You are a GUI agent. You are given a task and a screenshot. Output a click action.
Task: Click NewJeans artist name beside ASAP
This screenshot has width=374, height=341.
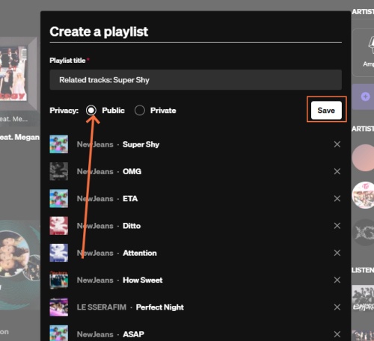[95, 334]
